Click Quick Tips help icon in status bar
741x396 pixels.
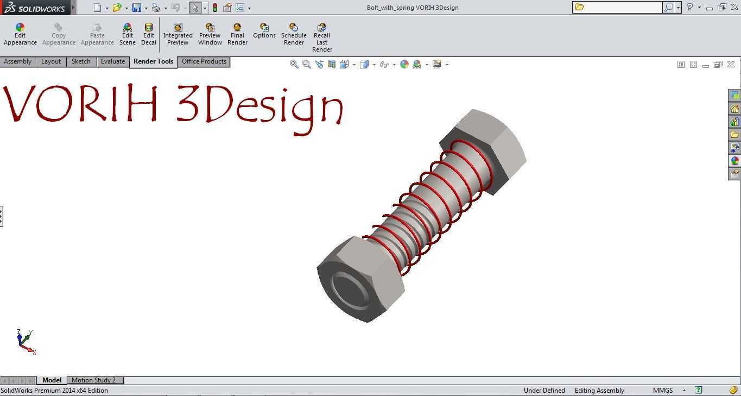699,390
